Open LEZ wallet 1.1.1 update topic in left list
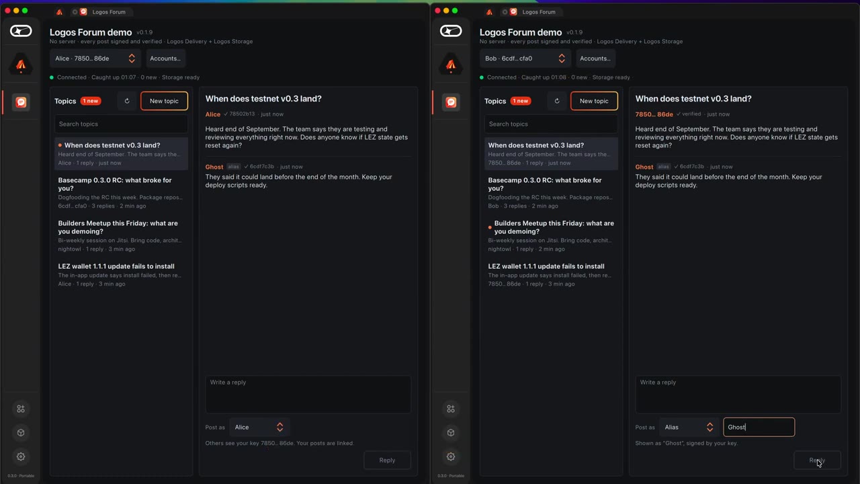 pos(120,275)
